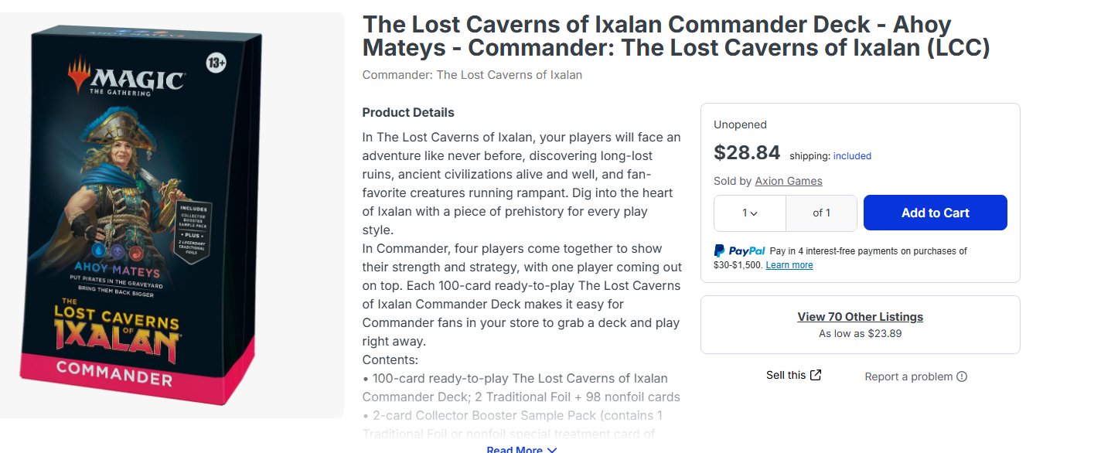This screenshot has height=453, width=1118.
Task: Click the shipping included link
Action: click(852, 156)
